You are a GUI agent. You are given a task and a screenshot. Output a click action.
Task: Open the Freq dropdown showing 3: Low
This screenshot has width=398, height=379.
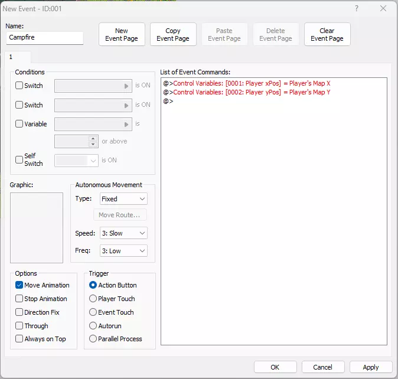click(x=123, y=251)
